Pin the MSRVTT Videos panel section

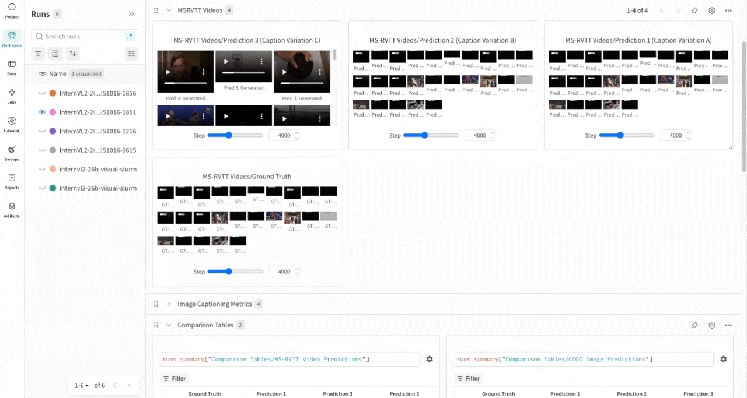(x=694, y=10)
